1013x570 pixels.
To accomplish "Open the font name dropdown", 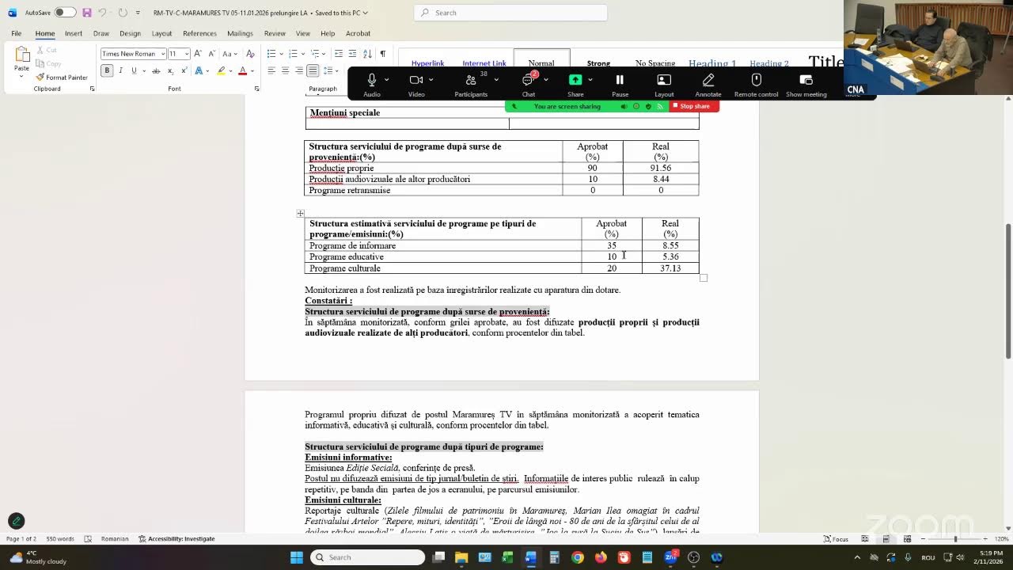I will pos(162,54).
